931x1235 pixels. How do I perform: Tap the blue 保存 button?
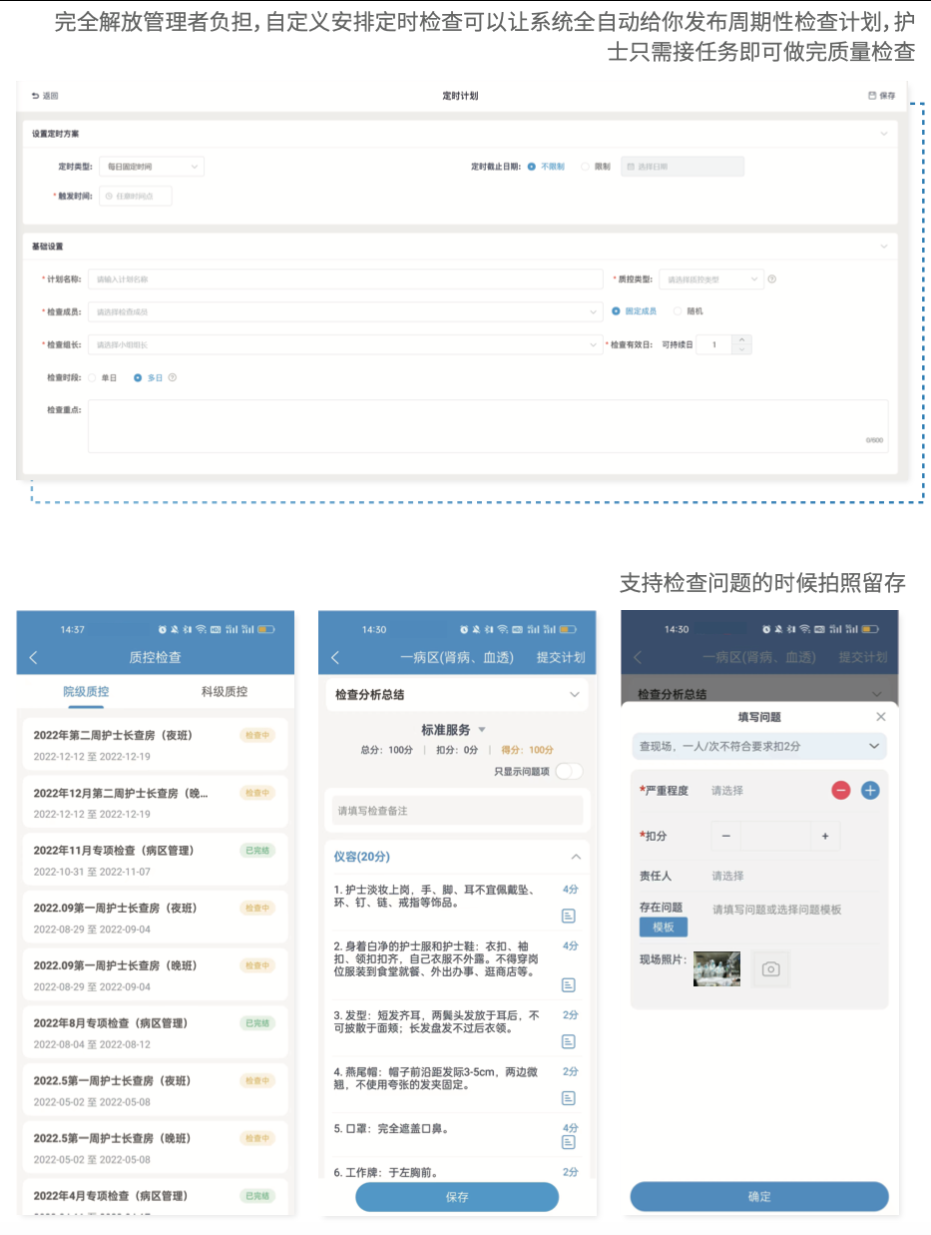pyautogui.click(x=457, y=1197)
